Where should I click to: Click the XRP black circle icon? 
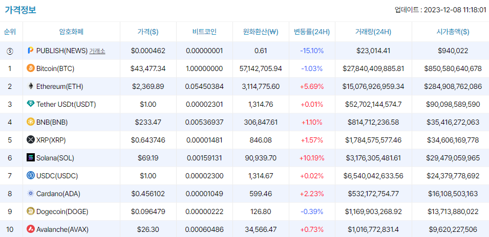(x=31, y=140)
